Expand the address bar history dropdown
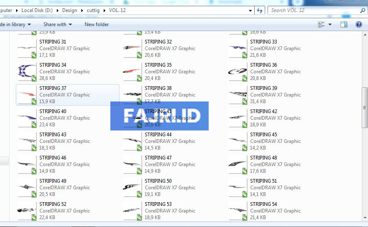 251,10
